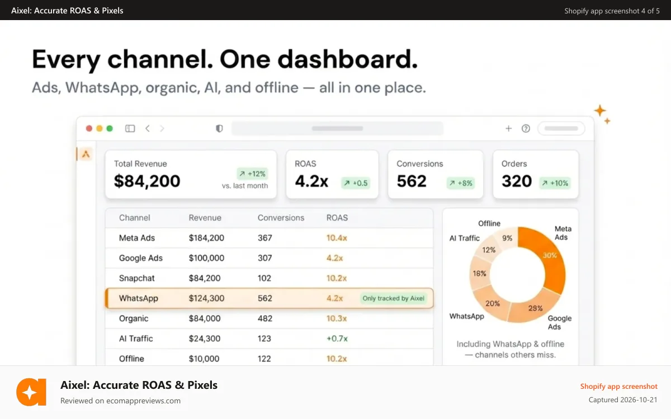Click the 482 conversions value
The width and height of the screenshot is (671, 419).
click(265, 318)
